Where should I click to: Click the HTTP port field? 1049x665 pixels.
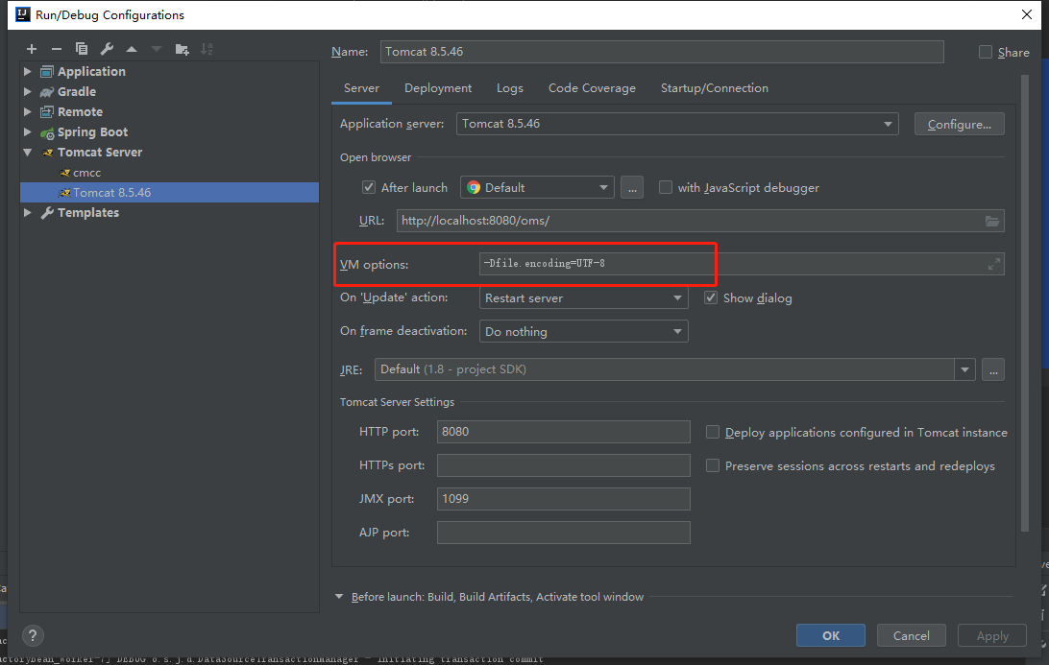pos(563,432)
